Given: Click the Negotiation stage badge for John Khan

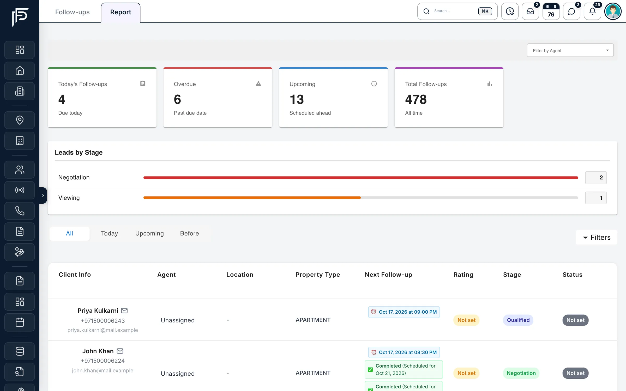Looking at the screenshot, I should [x=521, y=373].
